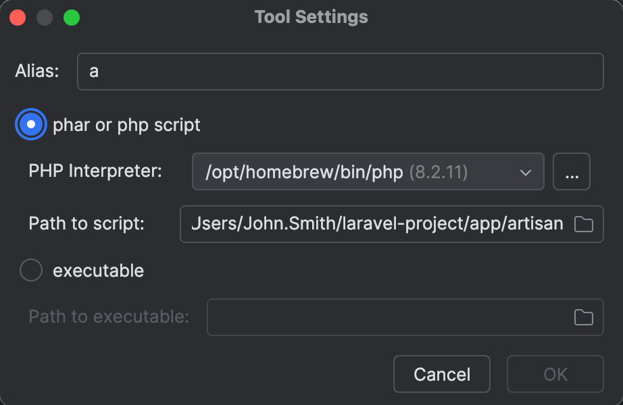Select the phar or php script radio
This screenshot has width=623, height=405.
31,125
